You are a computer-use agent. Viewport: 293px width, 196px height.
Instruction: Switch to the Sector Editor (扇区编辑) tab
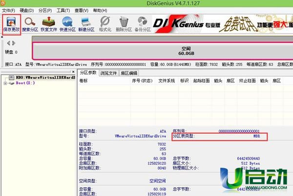point(129,73)
